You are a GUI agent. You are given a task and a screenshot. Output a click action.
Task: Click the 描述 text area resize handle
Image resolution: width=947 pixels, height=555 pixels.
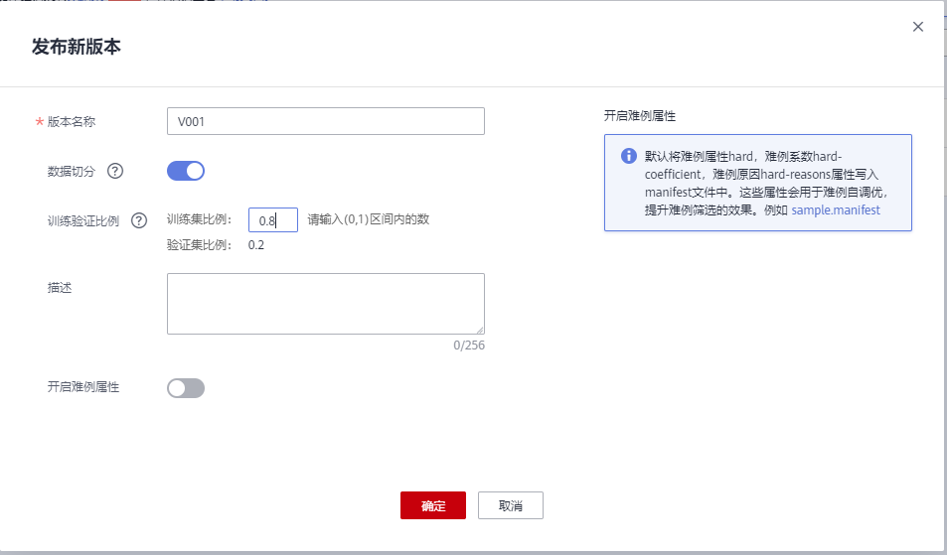(x=480, y=330)
